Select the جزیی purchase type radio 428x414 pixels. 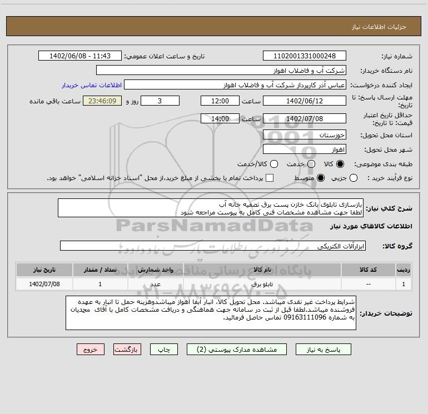coord(353,178)
